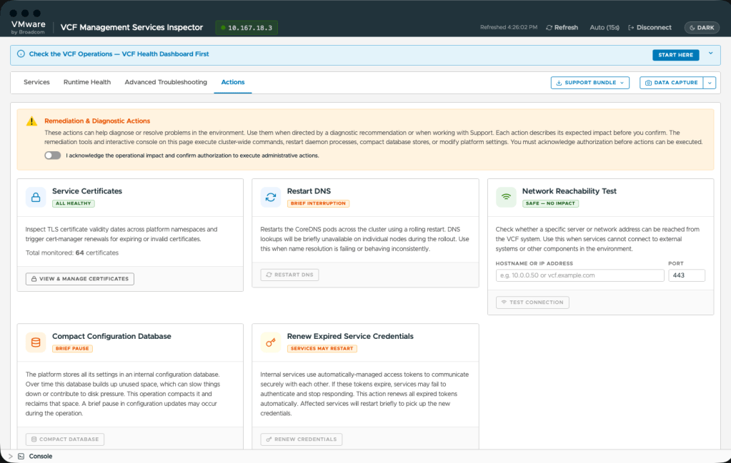This screenshot has height=463, width=731.
Task: Open Data Capture dropdown arrow
Action: point(710,83)
